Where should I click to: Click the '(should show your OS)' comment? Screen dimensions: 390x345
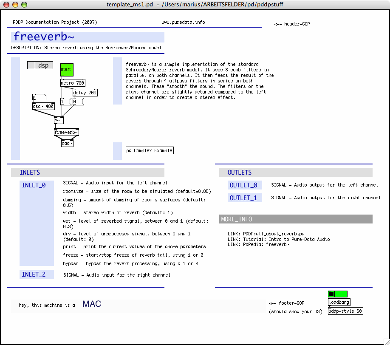(x=296, y=311)
